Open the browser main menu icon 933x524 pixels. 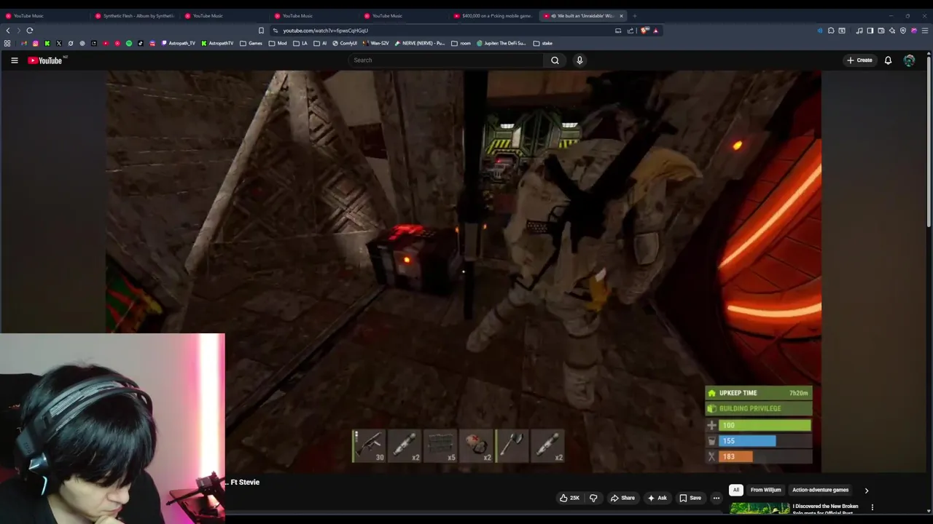click(x=925, y=31)
